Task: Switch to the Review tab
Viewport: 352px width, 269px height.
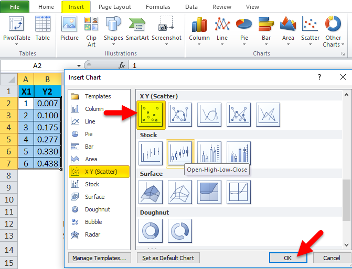Action: tap(222, 7)
